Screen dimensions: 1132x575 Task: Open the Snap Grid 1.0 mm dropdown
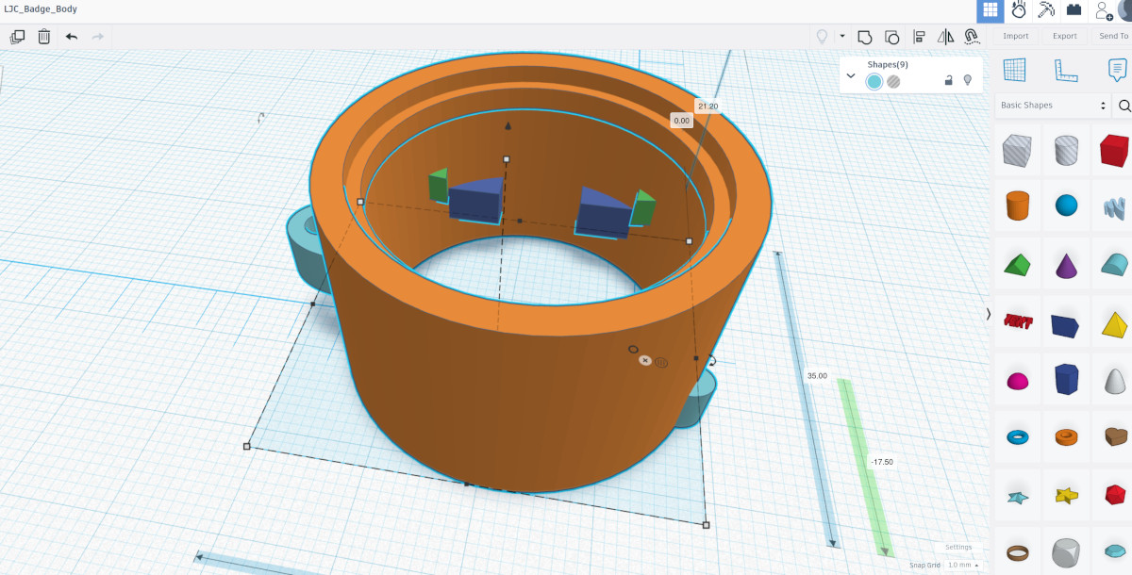pos(962,565)
